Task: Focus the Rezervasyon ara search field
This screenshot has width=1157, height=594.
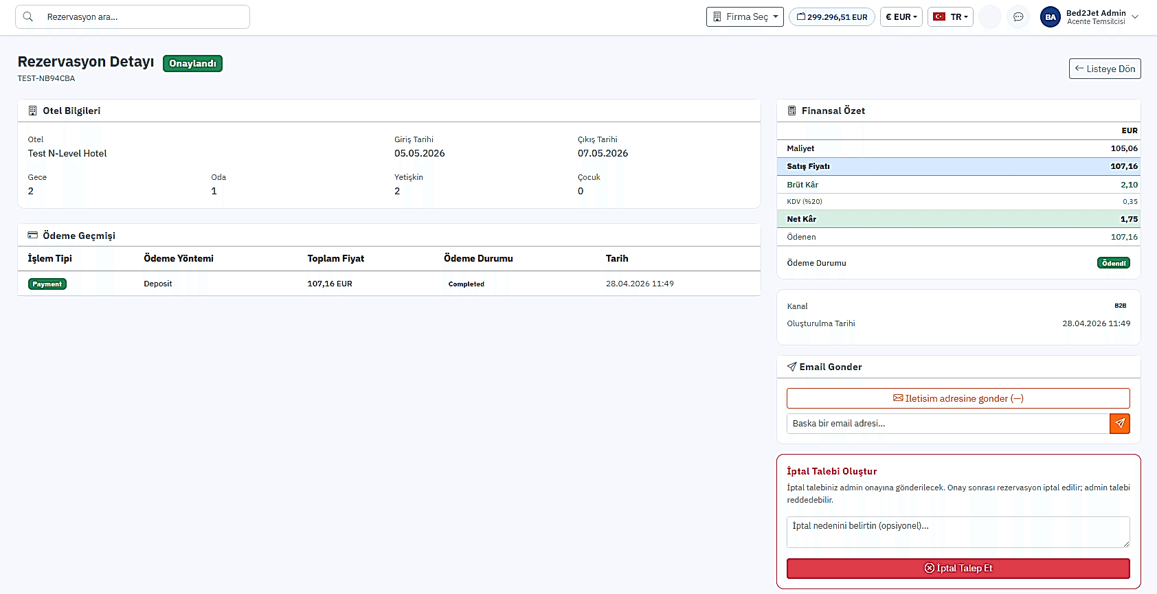Action: pyautogui.click(x=133, y=16)
